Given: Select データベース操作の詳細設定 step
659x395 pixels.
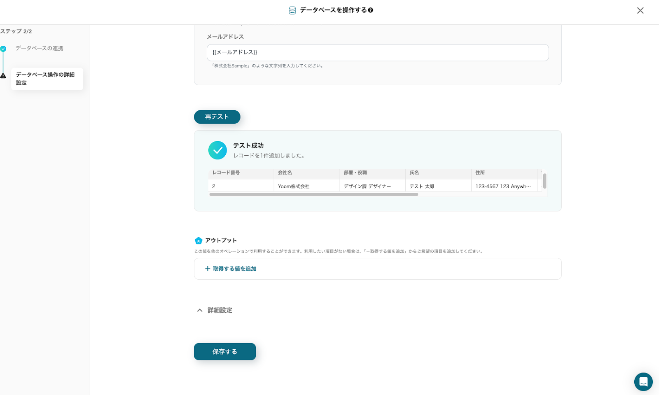Looking at the screenshot, I should tap(45, 79).
